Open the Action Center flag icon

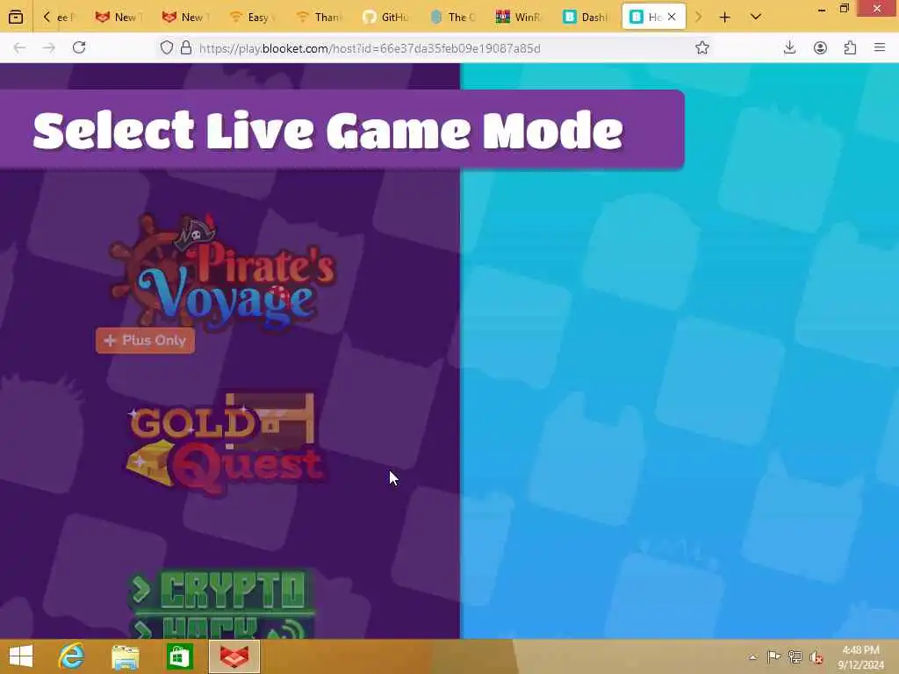click(773, 656)
